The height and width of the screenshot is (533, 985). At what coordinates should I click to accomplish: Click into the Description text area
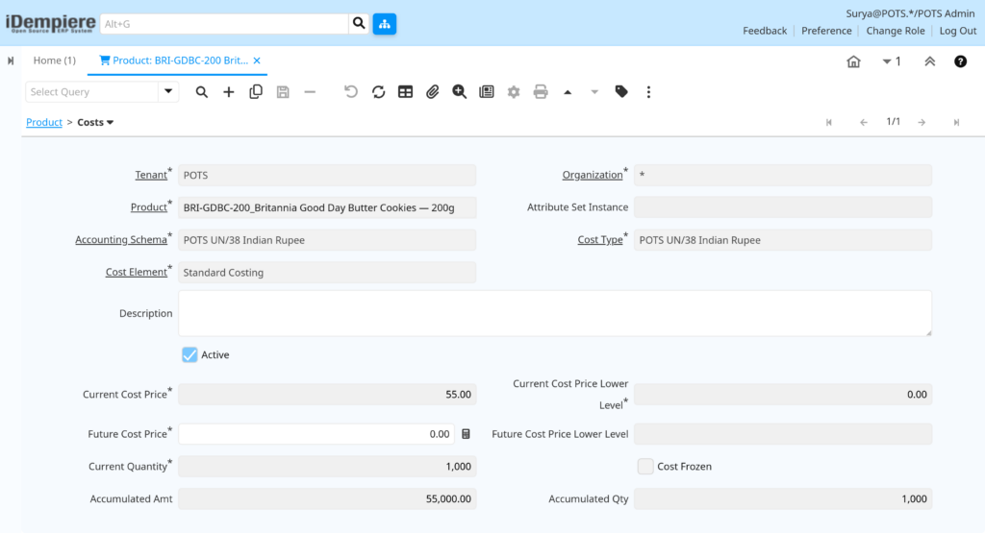(x=555, y=313)
